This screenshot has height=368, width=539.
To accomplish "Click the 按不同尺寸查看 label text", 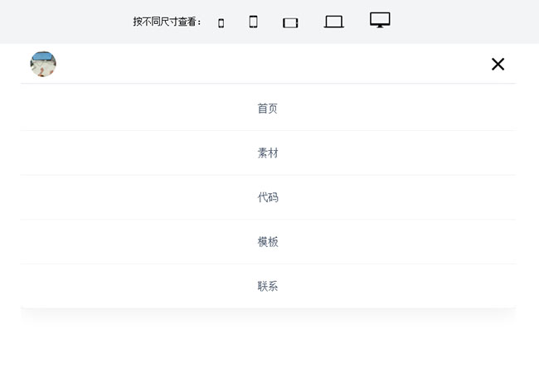I will point(167,22).
